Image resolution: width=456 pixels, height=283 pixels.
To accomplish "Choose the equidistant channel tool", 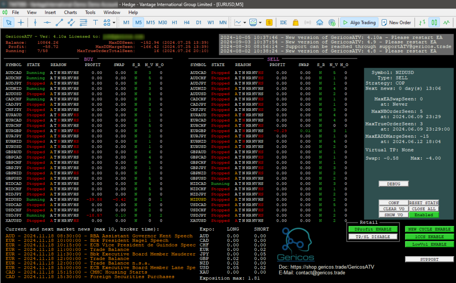I will [x=71, y=22].
